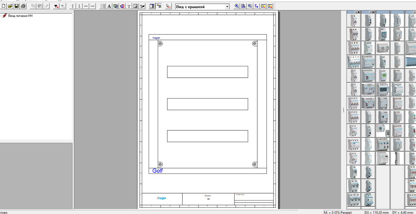Viewport: 416px width, 214px height.
Task: Click the grayed-out list grid icon
Action: point(103,6)
